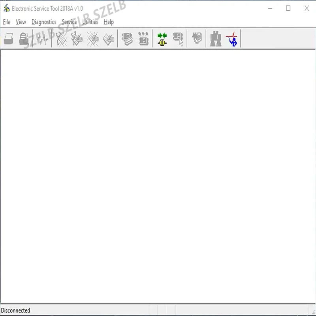Open the Logged Diagnostic Codes icon

77,39
